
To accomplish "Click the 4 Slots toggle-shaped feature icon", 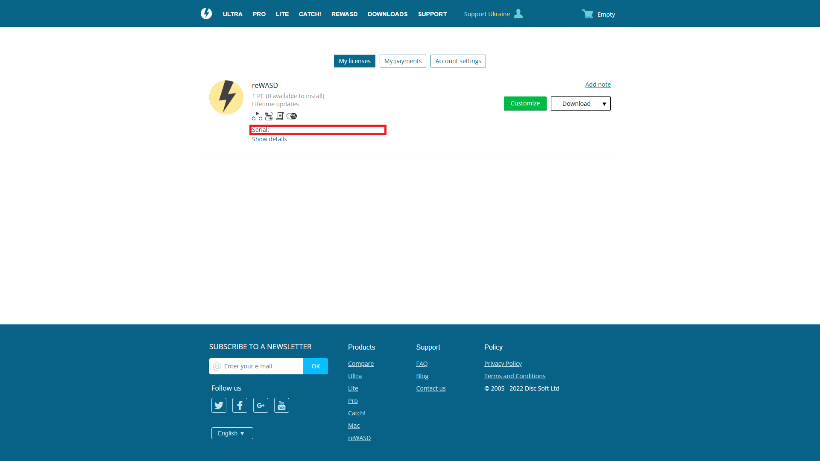I will pyautogui.click(x=292, y=116).
